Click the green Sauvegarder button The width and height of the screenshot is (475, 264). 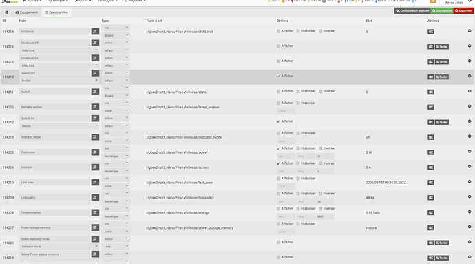[442, 10]
